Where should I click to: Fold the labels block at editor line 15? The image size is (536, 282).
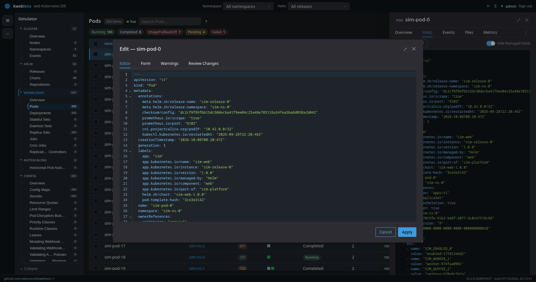pos(130,151)
